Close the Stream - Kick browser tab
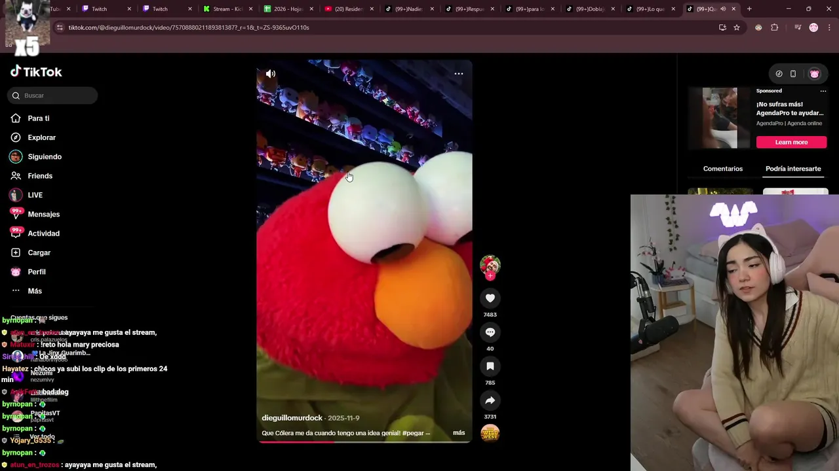The width and height of the screenshot is (839, 471). coord(250,9)
